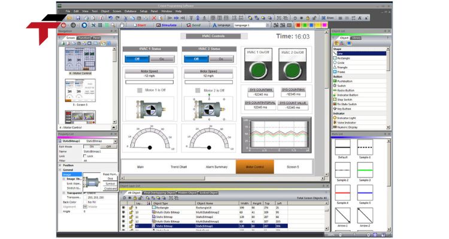Click the Start button
Screen dimensions: 449x239
[140, 25]
